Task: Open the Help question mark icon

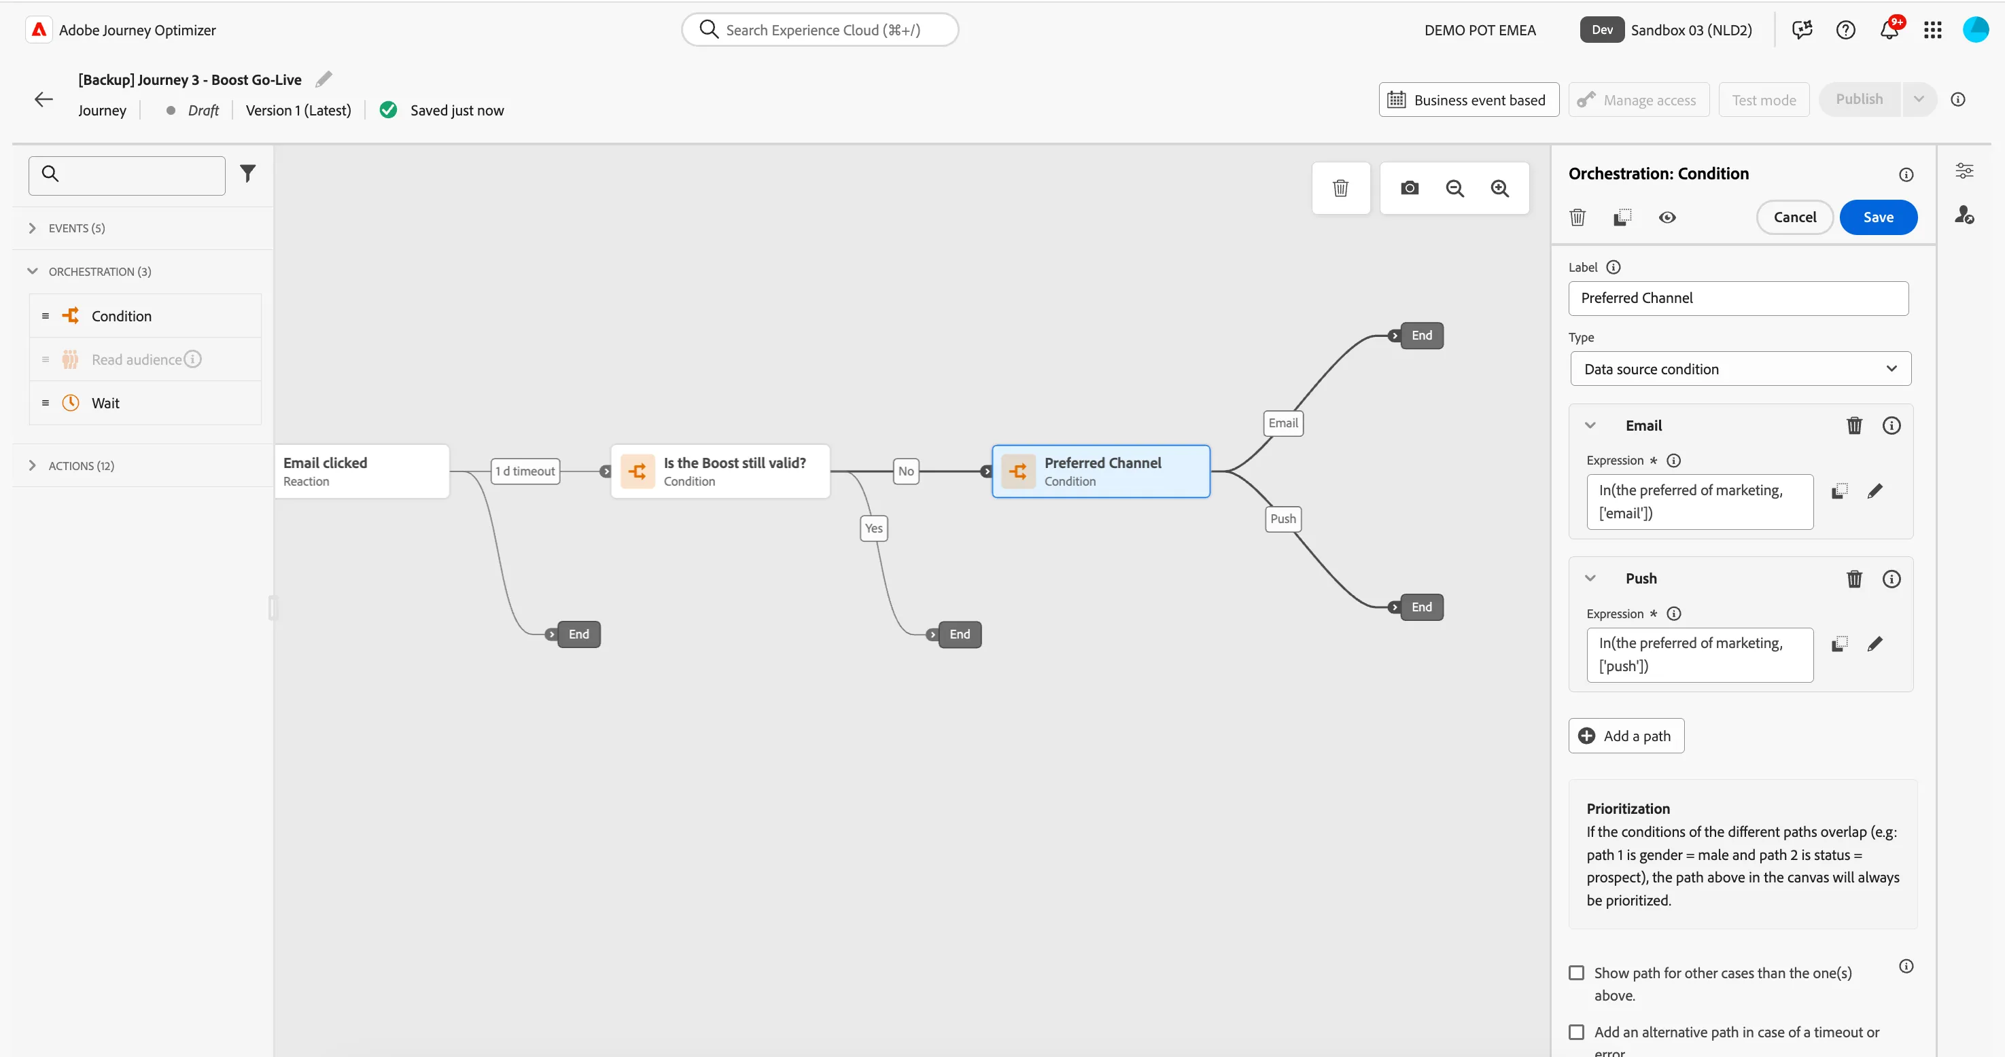Action: click(x=1845, y=30)
